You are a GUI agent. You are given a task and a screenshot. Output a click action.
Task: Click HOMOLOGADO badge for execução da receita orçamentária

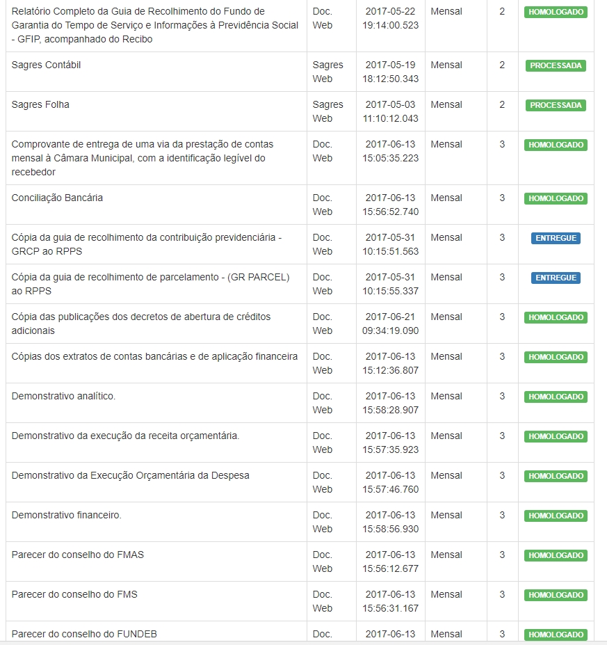click(x=556, y=436)
